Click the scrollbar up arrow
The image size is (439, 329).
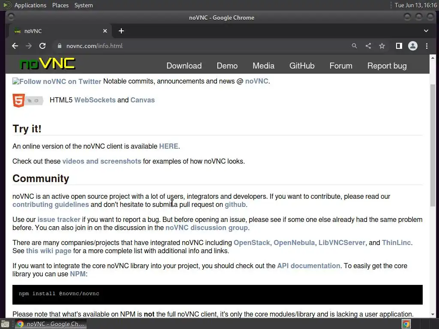click(433, 58)
